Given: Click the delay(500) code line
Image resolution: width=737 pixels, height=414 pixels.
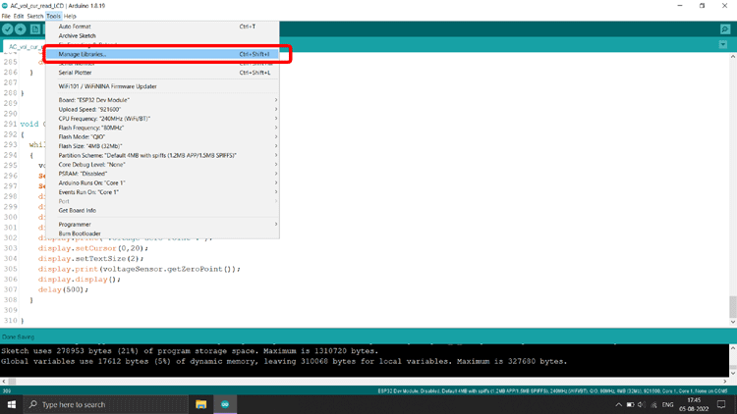Looking at the screenshot, I should point(63,289).
